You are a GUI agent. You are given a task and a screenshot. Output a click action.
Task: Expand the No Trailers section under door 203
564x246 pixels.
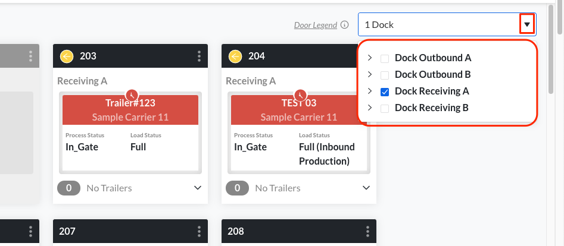point(198,188)
